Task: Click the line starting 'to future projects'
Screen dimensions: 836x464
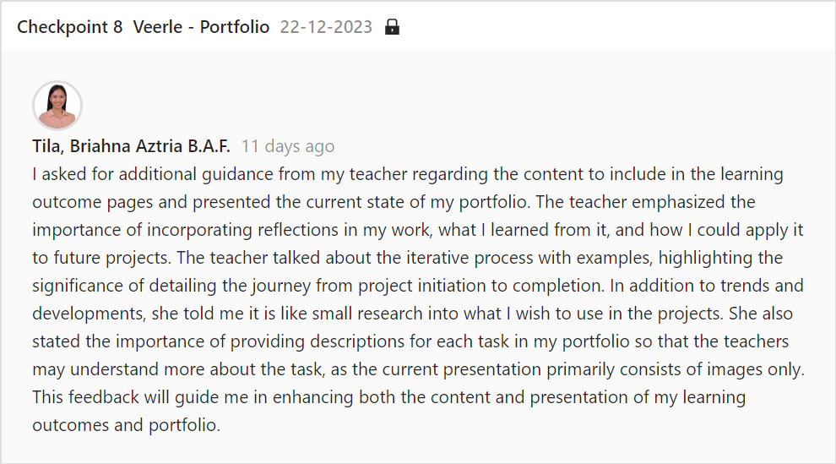Action: [x=407, y=258]
